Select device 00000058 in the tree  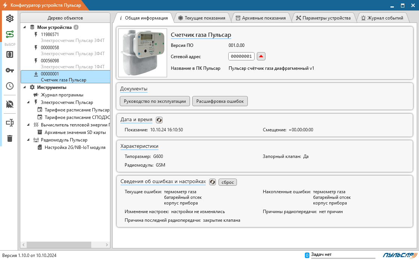click(65, 50)
